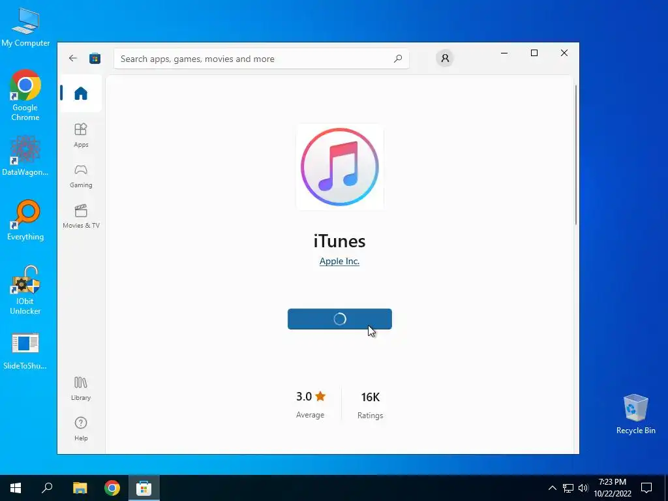This screenshot has width=668, height=501.
Task: Switch to the Apps section
Action: [81, 135]
